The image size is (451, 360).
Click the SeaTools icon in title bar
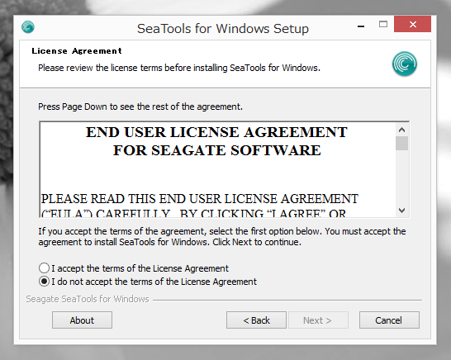click(28, 27)
